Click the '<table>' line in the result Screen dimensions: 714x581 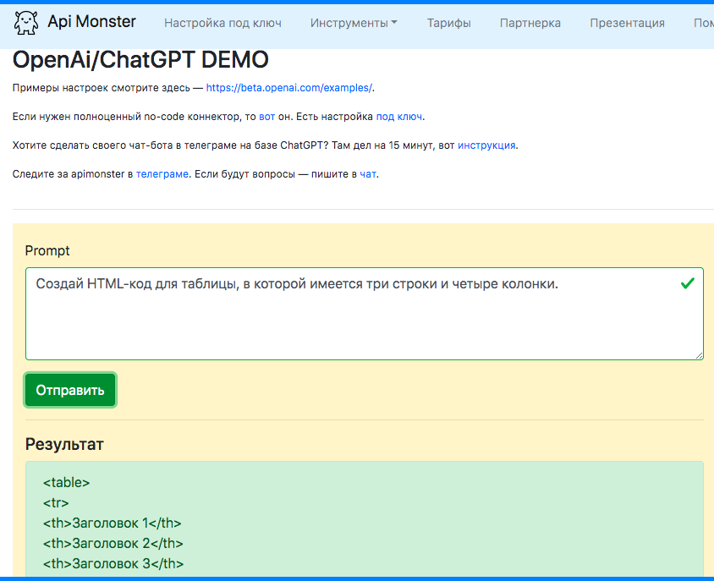67,482
